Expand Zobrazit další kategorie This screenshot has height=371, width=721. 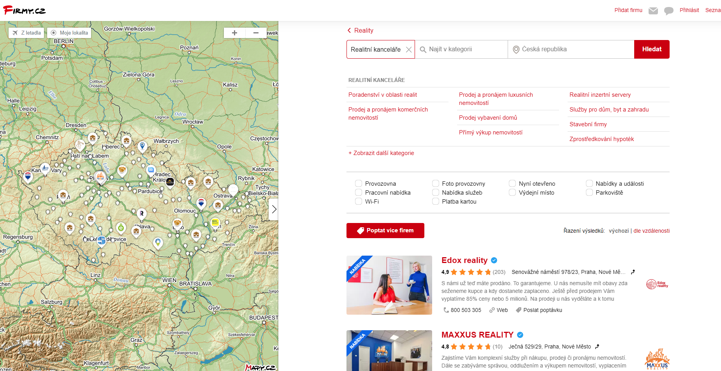tap(381, 153)
